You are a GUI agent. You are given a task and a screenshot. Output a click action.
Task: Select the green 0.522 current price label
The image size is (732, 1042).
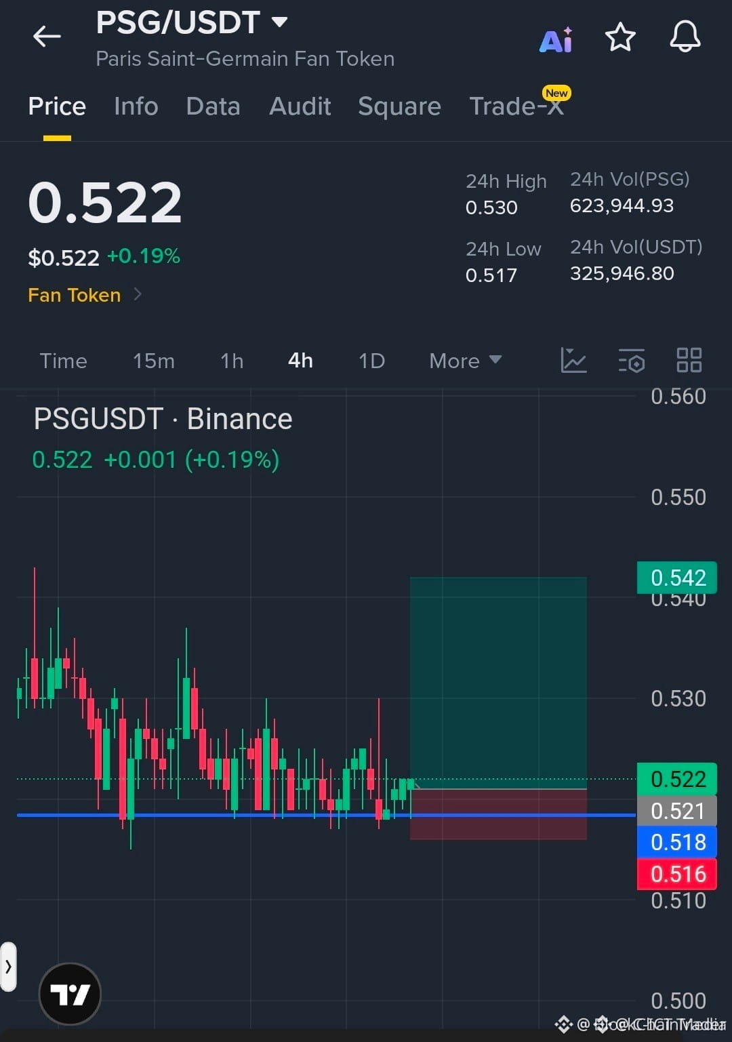coord(677,779)
